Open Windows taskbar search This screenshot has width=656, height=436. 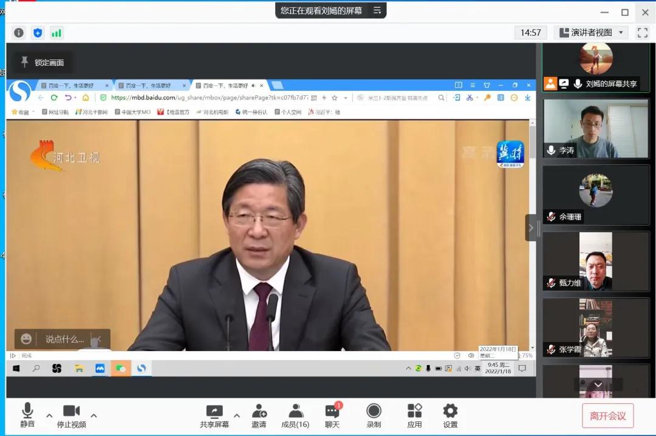pyautogui.click(x=36, y=368)
